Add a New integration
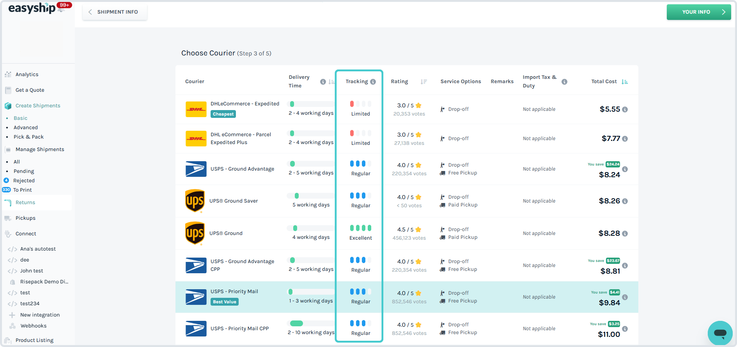This screenshot has width=737, height=347. (x=40, y=315)
